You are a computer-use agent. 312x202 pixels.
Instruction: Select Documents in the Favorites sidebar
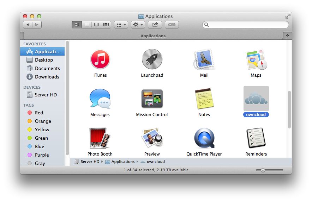tap(47, 68)
